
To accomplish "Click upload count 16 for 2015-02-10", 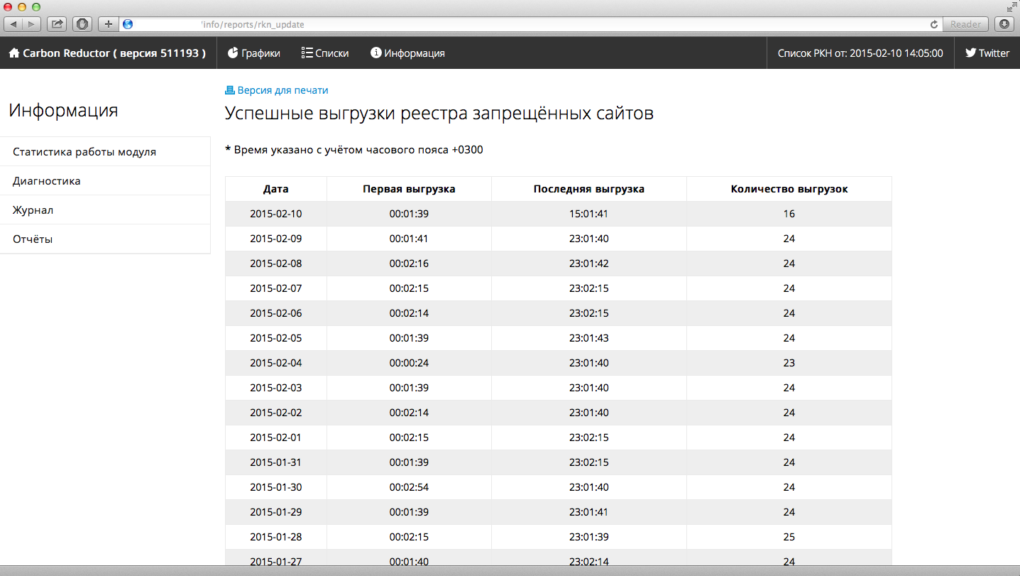I will click(x=789, y=214).
